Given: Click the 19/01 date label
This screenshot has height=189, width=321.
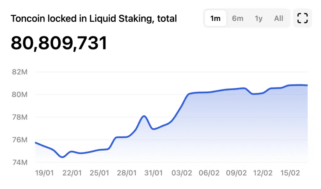Looking at the screenshot, I should (45, 173).
